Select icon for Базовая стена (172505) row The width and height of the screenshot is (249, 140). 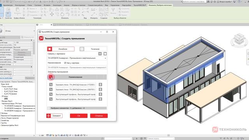tap(51, 85)
